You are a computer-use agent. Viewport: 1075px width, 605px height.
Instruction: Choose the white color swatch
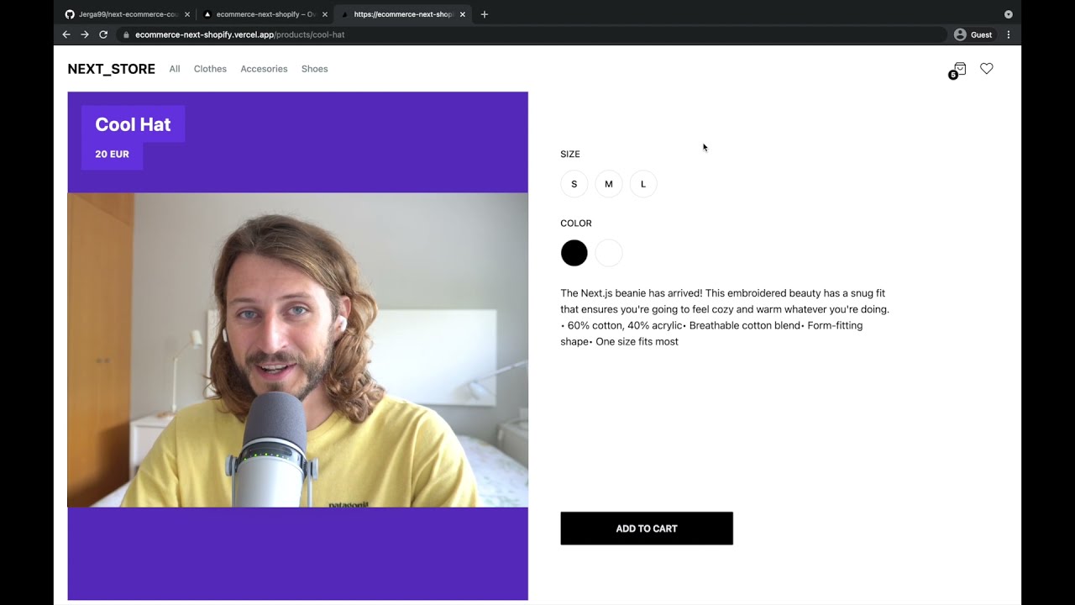pos(609,253)
